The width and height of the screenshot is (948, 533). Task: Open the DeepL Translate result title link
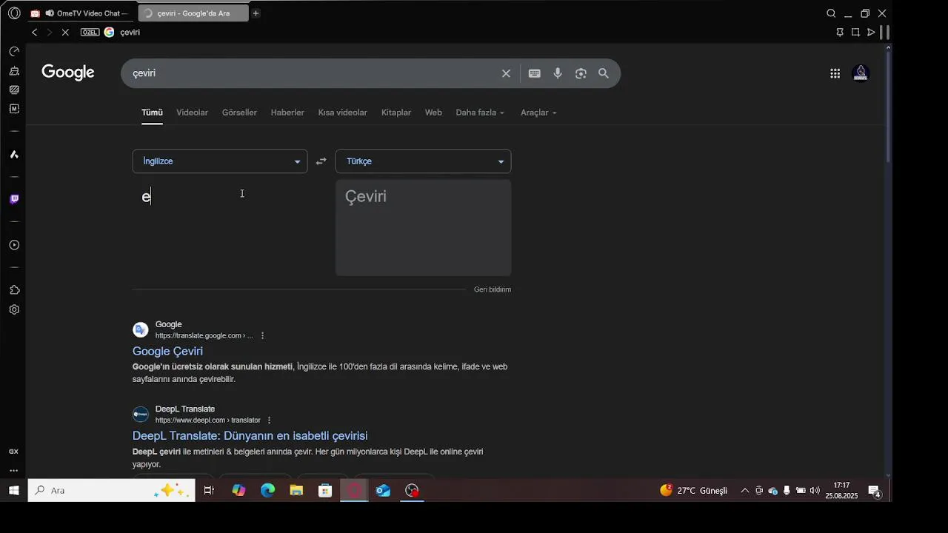click(x=250, y=435)
